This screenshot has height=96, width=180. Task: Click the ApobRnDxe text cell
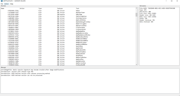[x=79, y=56]
